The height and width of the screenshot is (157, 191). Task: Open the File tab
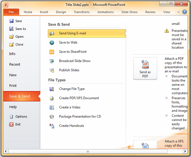11,12
